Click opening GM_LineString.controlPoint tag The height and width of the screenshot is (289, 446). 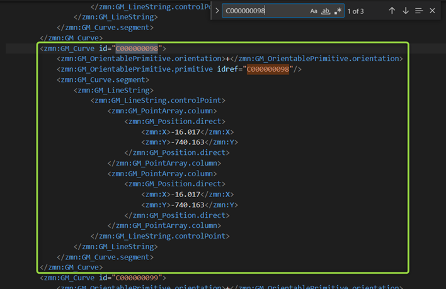coord(158,100)
